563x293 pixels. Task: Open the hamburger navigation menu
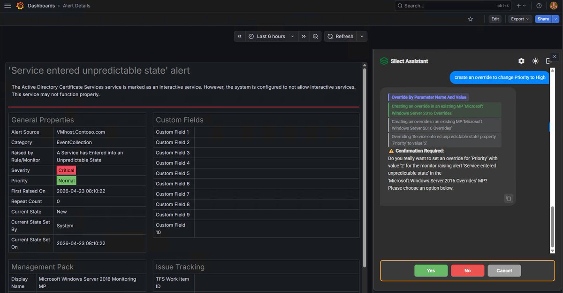8,6
